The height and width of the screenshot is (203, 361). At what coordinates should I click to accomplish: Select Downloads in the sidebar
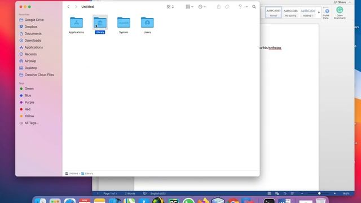[33, 41]
